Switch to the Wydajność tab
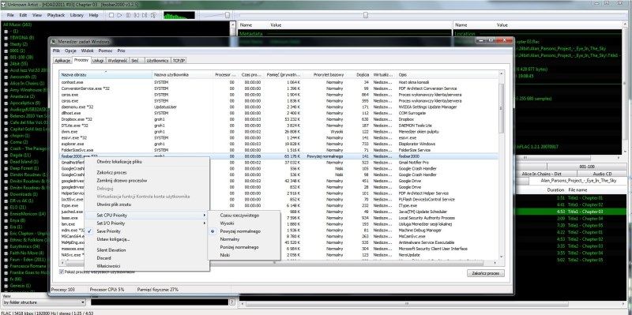Screen dimensions: 632x315 118,61
